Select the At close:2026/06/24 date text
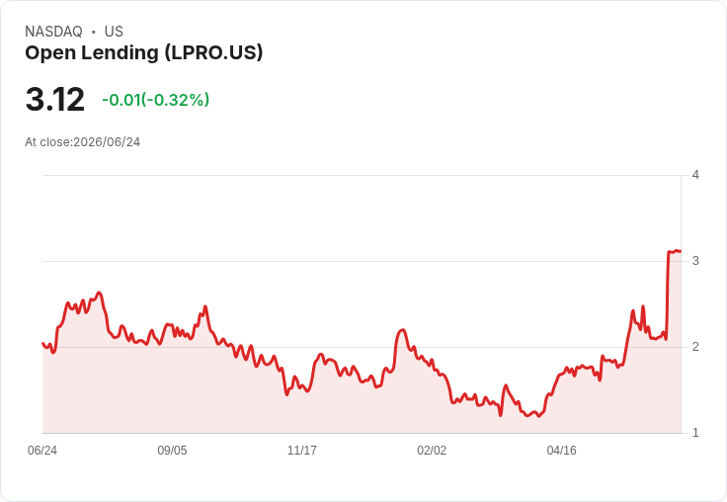Screen dimensions: 727x502 click(83, 142)
